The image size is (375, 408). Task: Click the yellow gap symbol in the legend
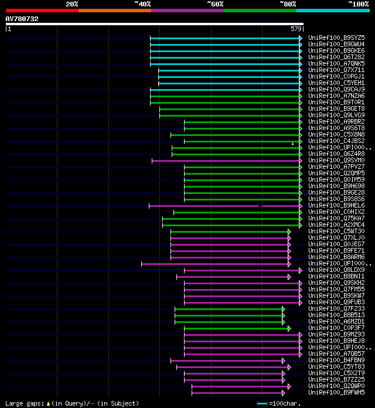[48, 403]
